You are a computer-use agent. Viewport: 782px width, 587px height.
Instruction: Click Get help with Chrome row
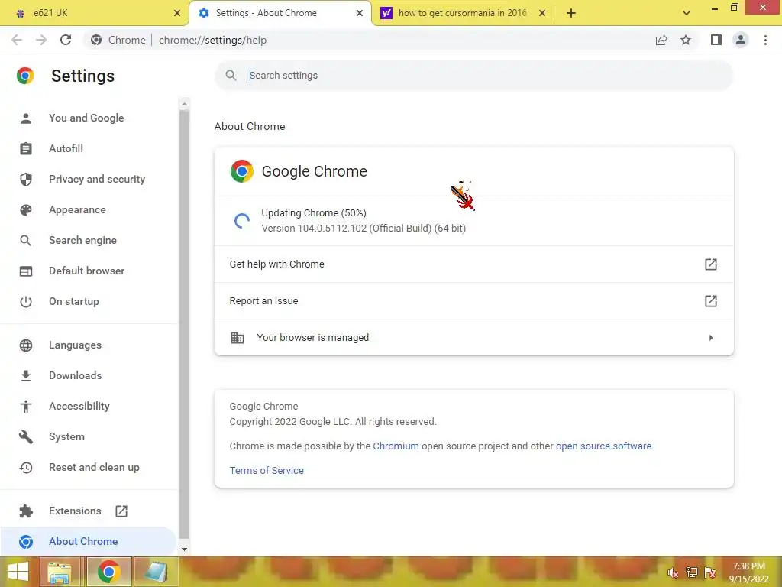click(x=473, y=264)
